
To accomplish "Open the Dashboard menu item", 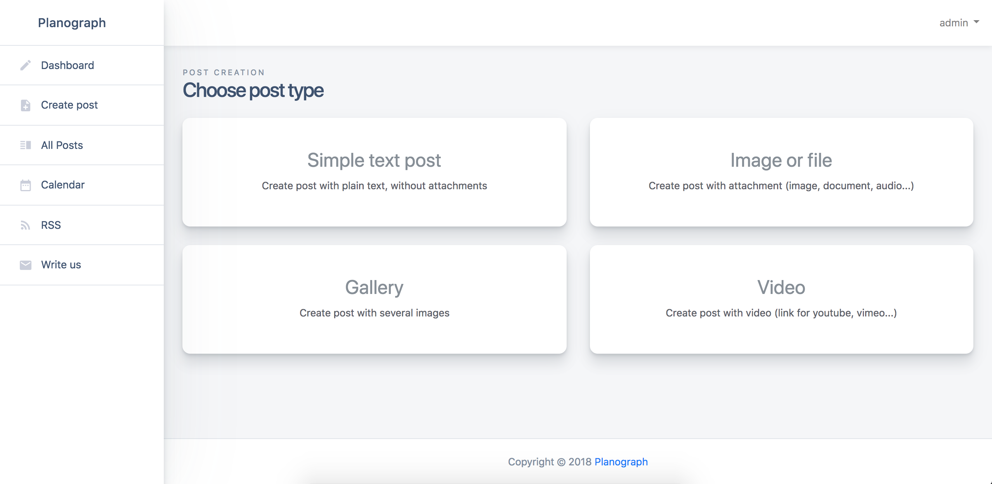I will [x=82, y=65].
